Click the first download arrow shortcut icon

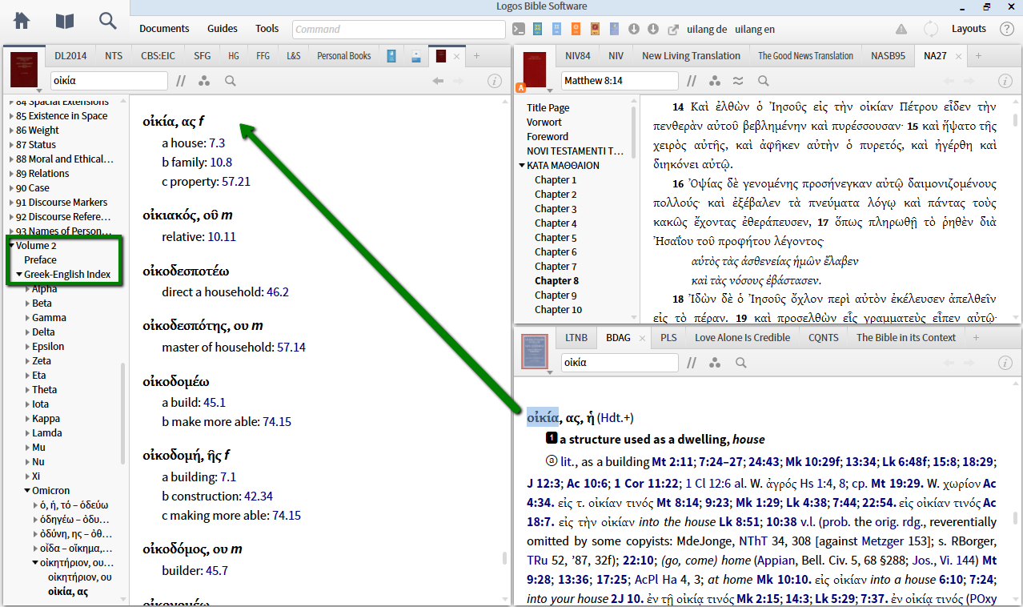tap(634, 29)
